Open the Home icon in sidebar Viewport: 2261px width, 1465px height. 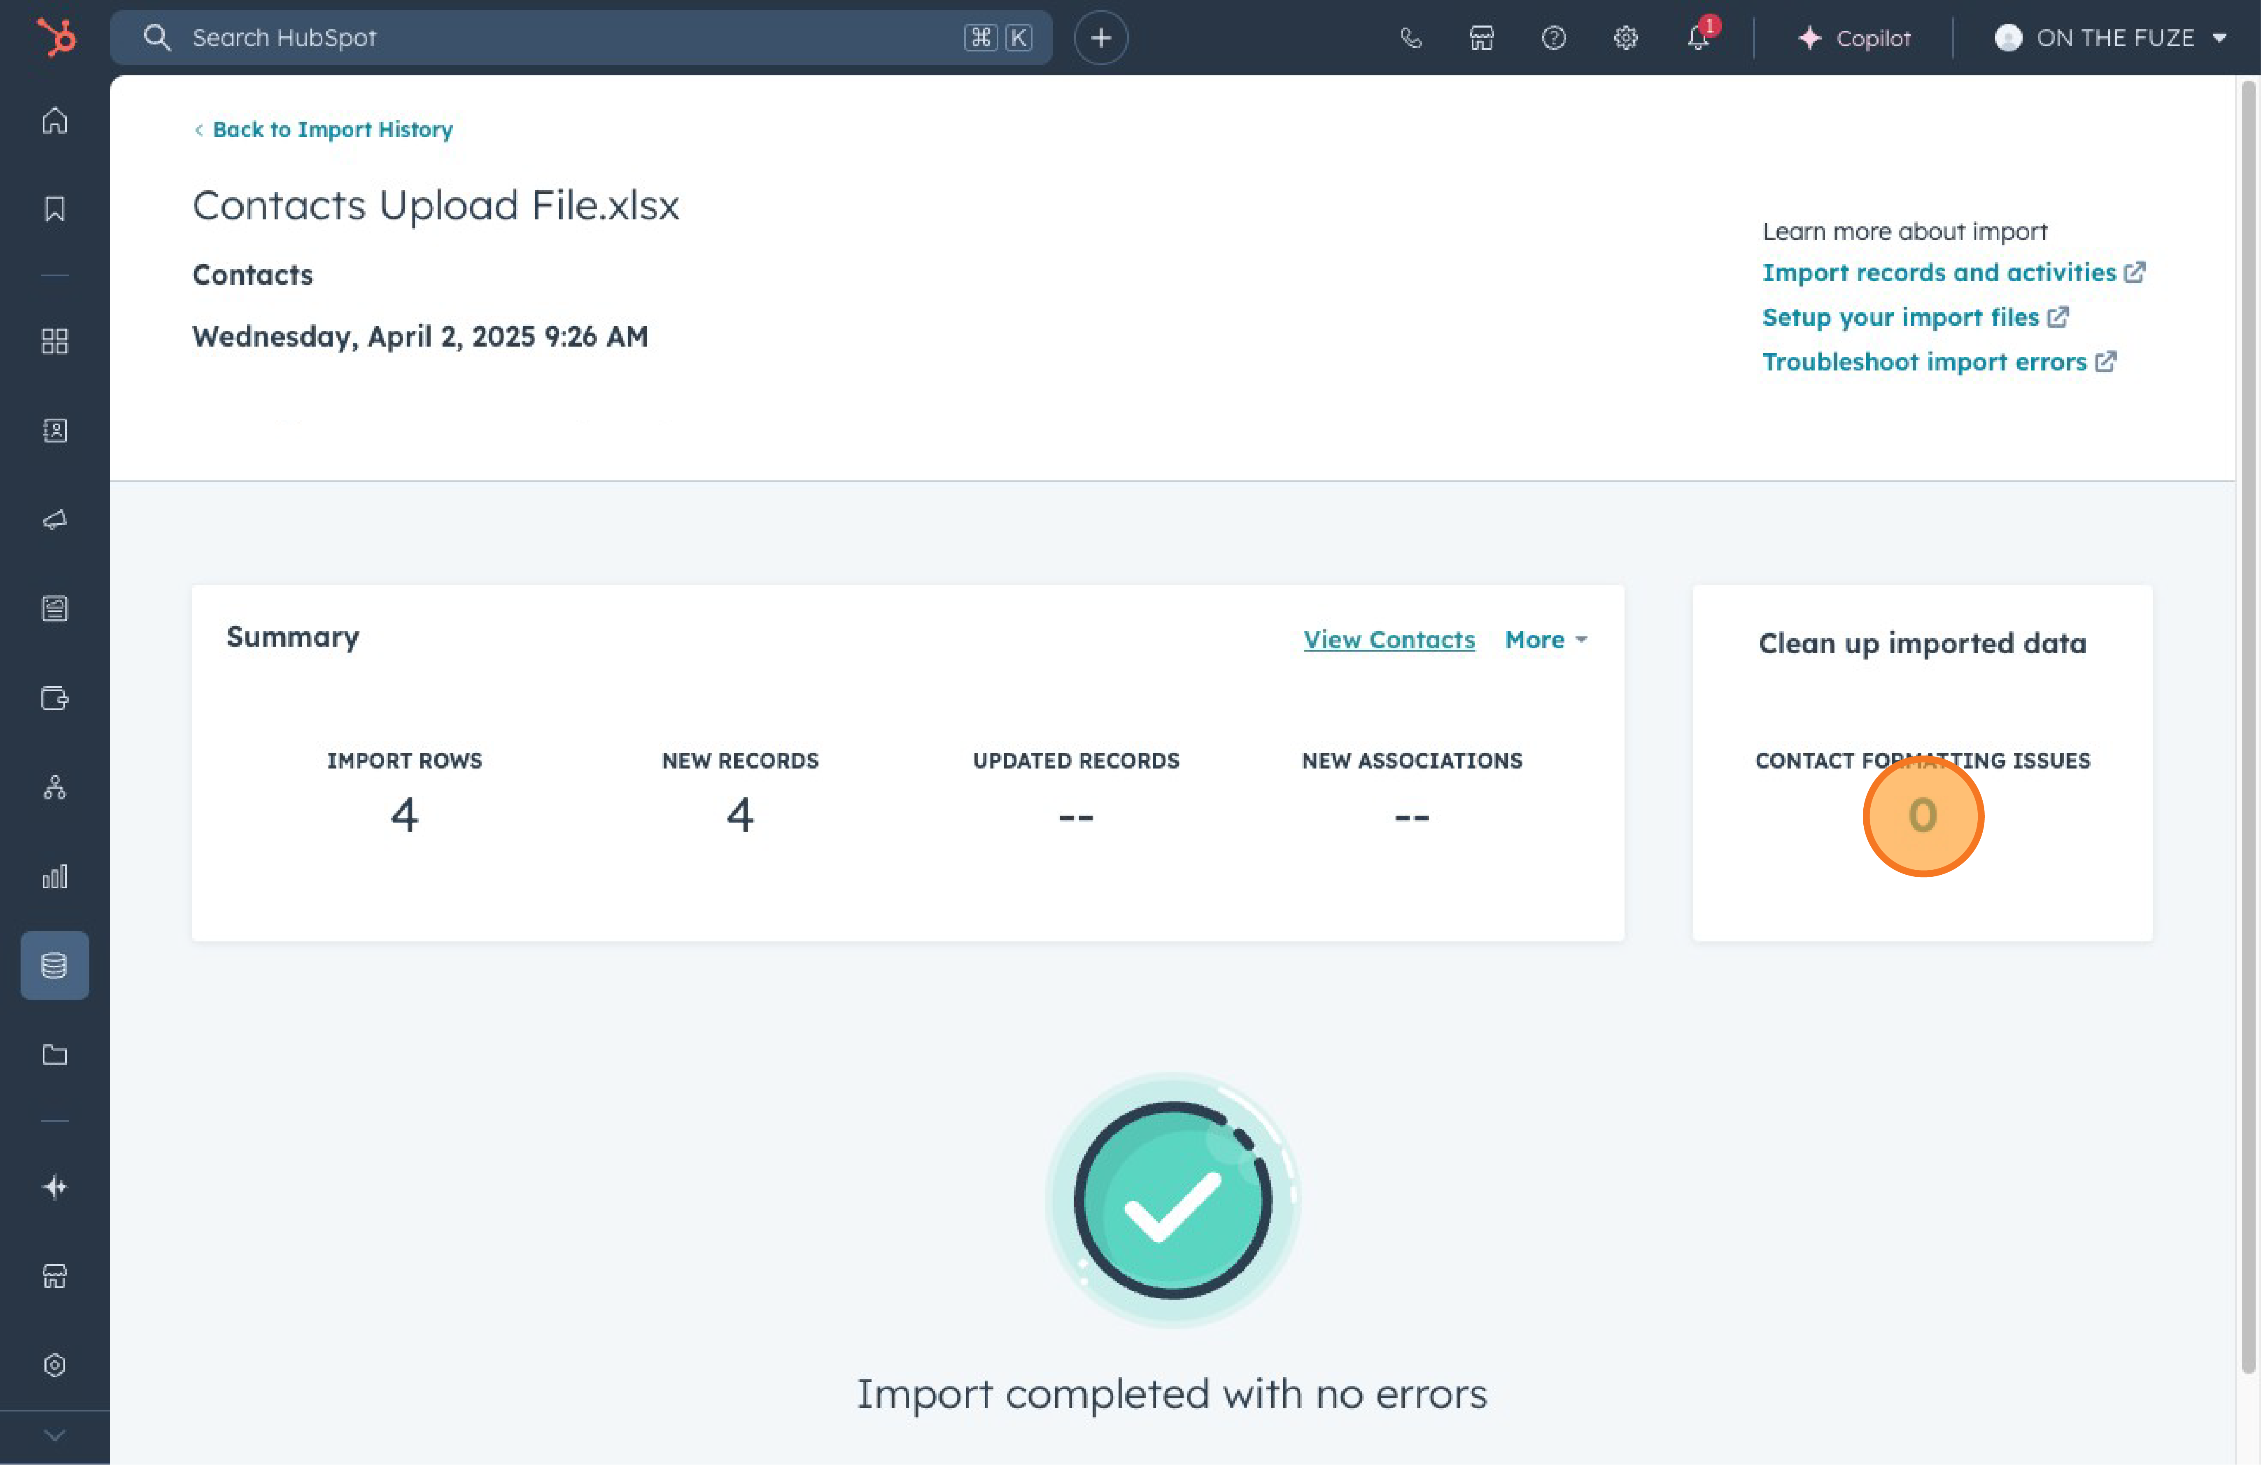tap(55, 121)
